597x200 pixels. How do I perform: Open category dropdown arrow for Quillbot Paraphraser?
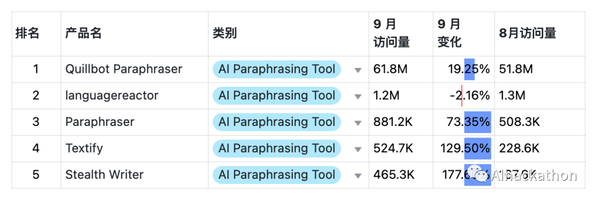click(358, 70)
